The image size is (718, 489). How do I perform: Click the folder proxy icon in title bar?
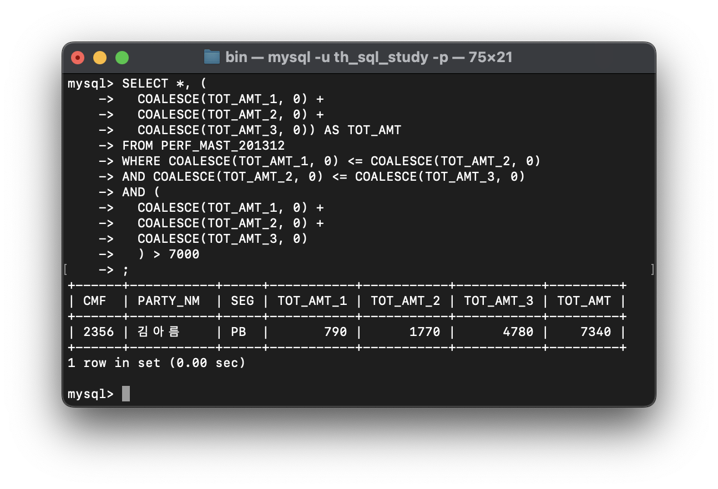pos(211,57)
